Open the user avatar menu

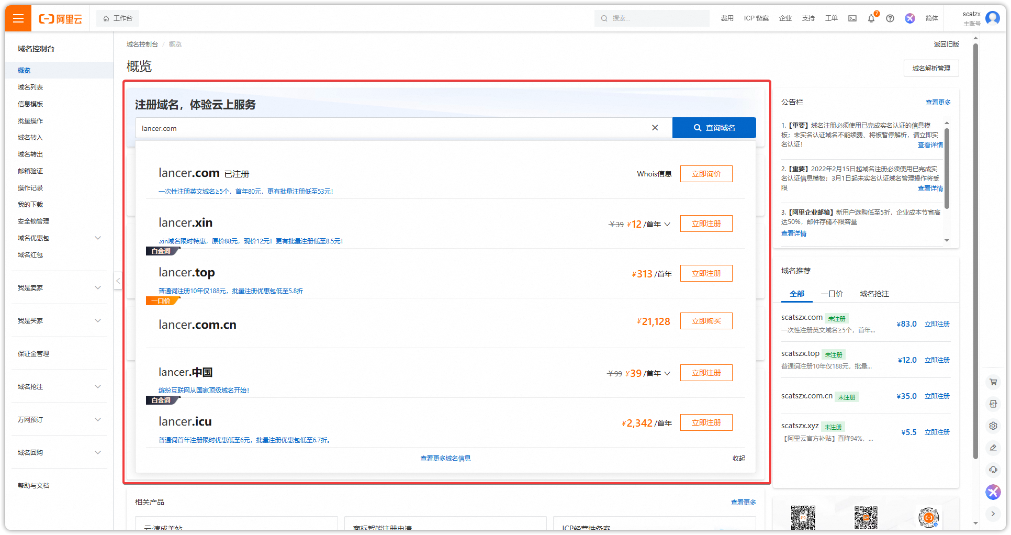point(992,18)
